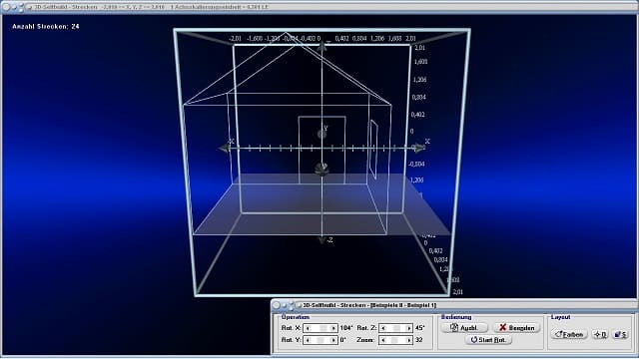Screen dimensions: 639x359
Task: Click the Operation group label
Action: (296, 317)
